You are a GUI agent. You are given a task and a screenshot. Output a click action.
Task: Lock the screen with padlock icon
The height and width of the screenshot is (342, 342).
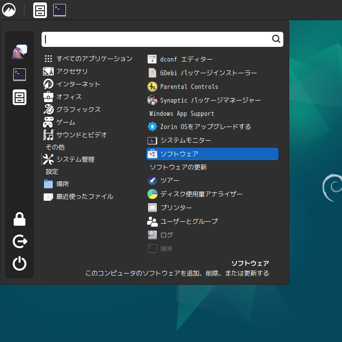[x=20, y=219]
